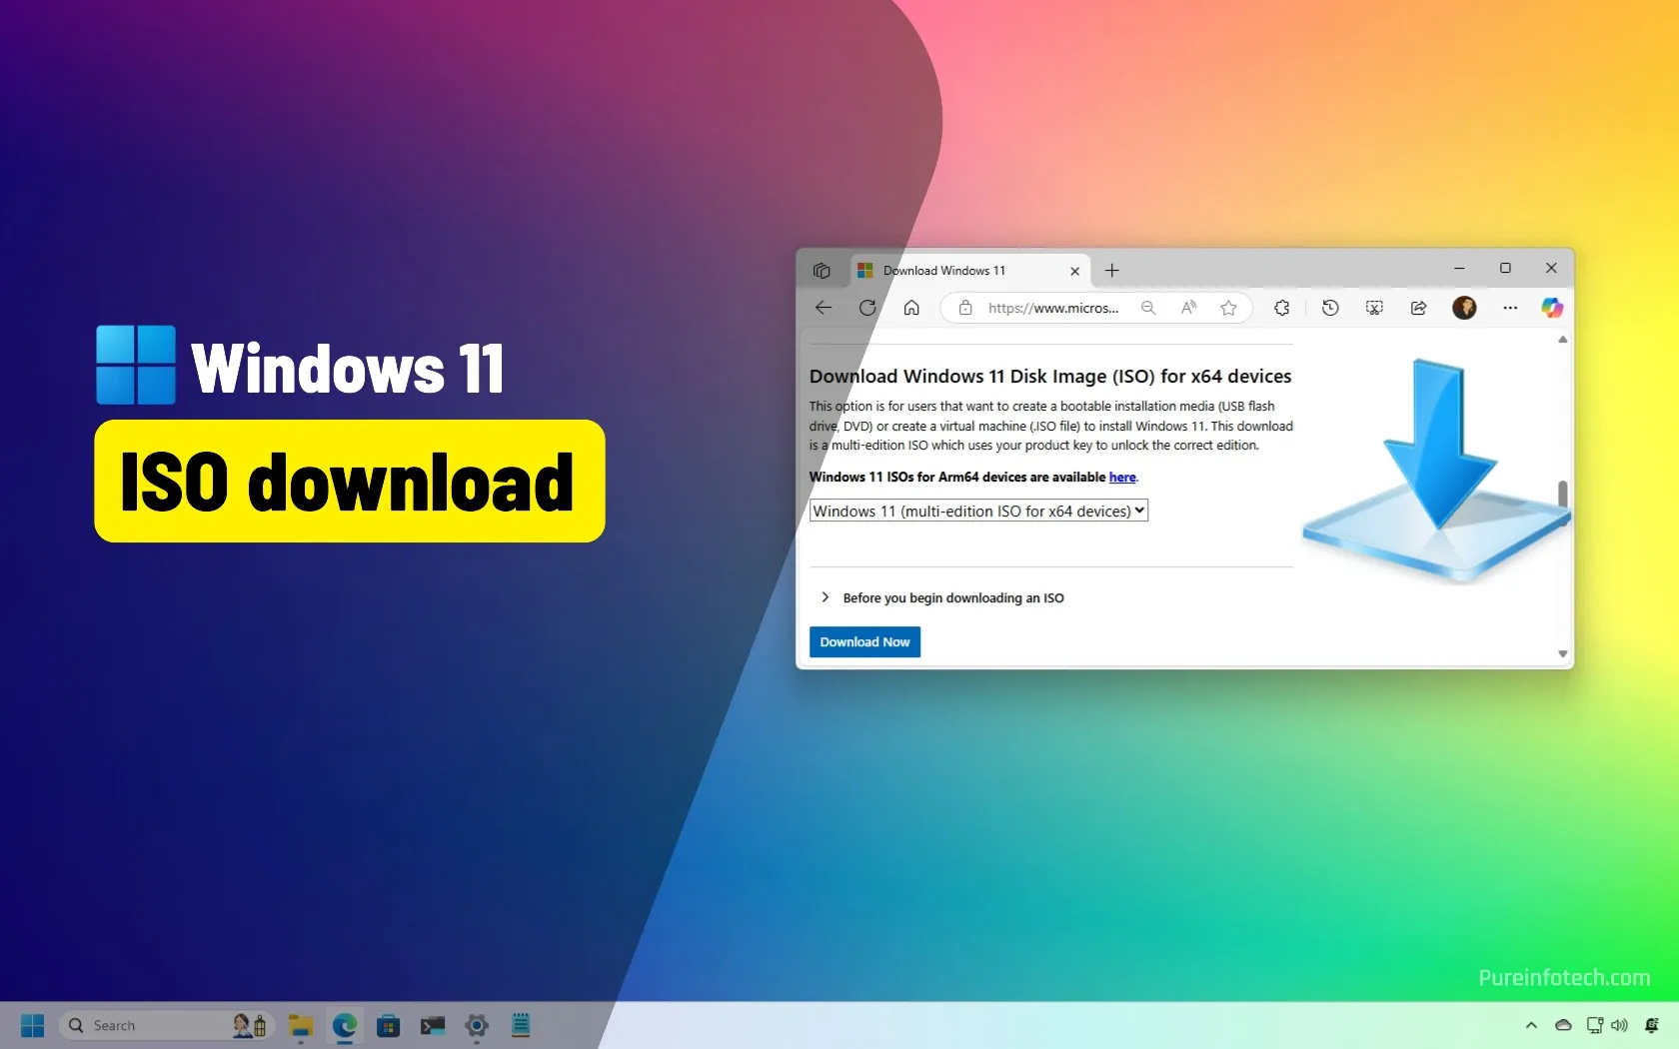
Task: Add this page to favorites with star
Action: [x=1228, y=308]
